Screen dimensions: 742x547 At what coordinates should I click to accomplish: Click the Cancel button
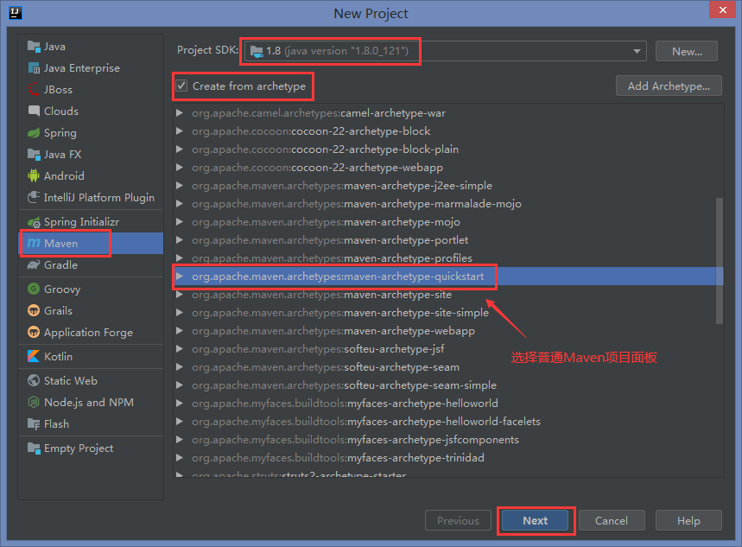pos(611,520)
